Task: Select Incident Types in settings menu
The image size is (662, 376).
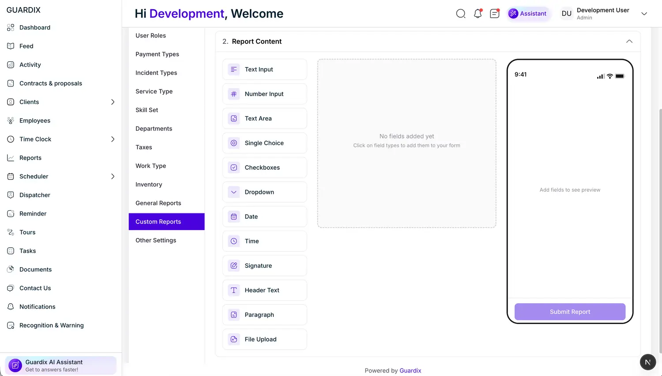Action: [x=156, y=73]
